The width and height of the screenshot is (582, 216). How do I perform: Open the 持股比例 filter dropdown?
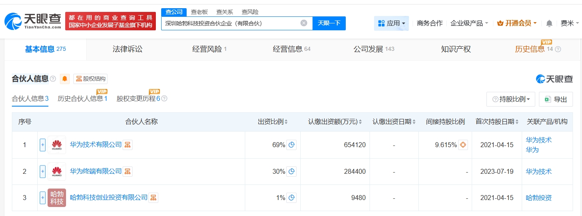click(511, 99)
